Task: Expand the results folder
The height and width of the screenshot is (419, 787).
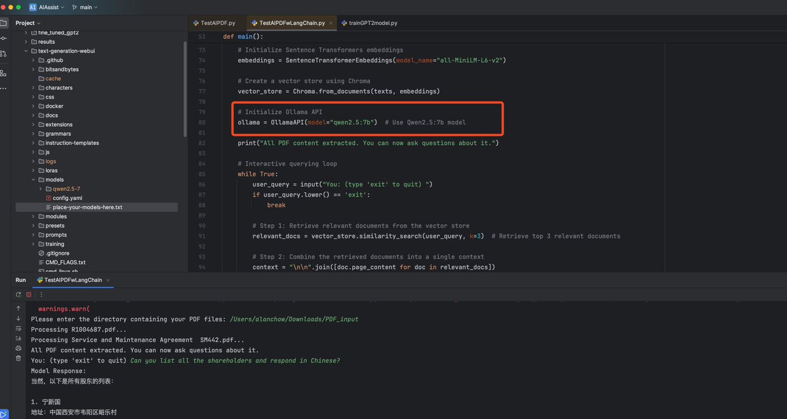Action: [26, 41]
